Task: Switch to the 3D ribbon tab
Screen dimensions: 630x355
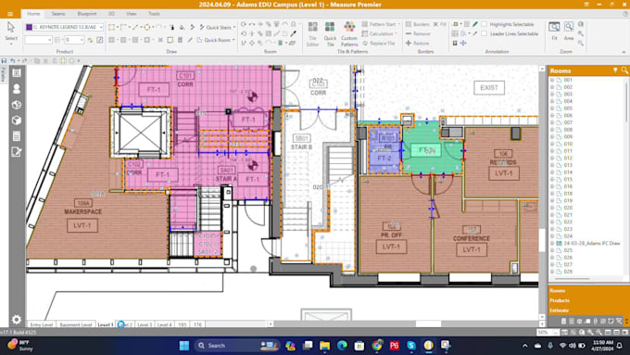Action: [111, 14]
